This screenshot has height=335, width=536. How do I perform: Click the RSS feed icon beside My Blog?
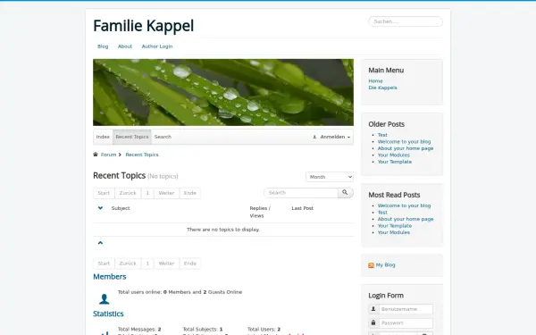[372, 265]
